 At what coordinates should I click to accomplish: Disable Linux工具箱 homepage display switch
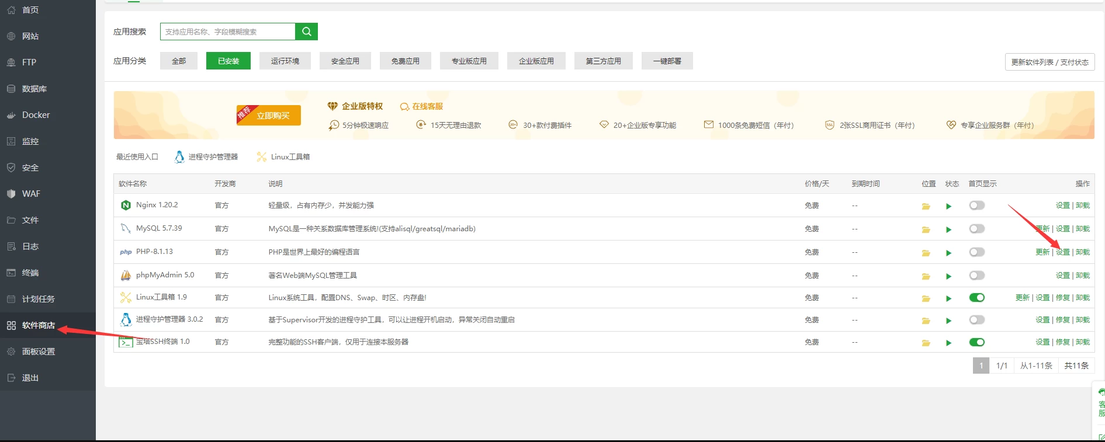977,297
